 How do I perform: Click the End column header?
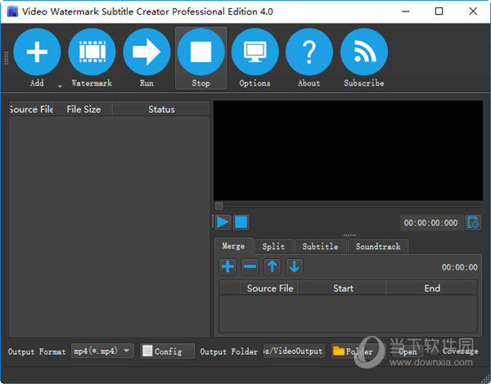click(x=432, y=288)
